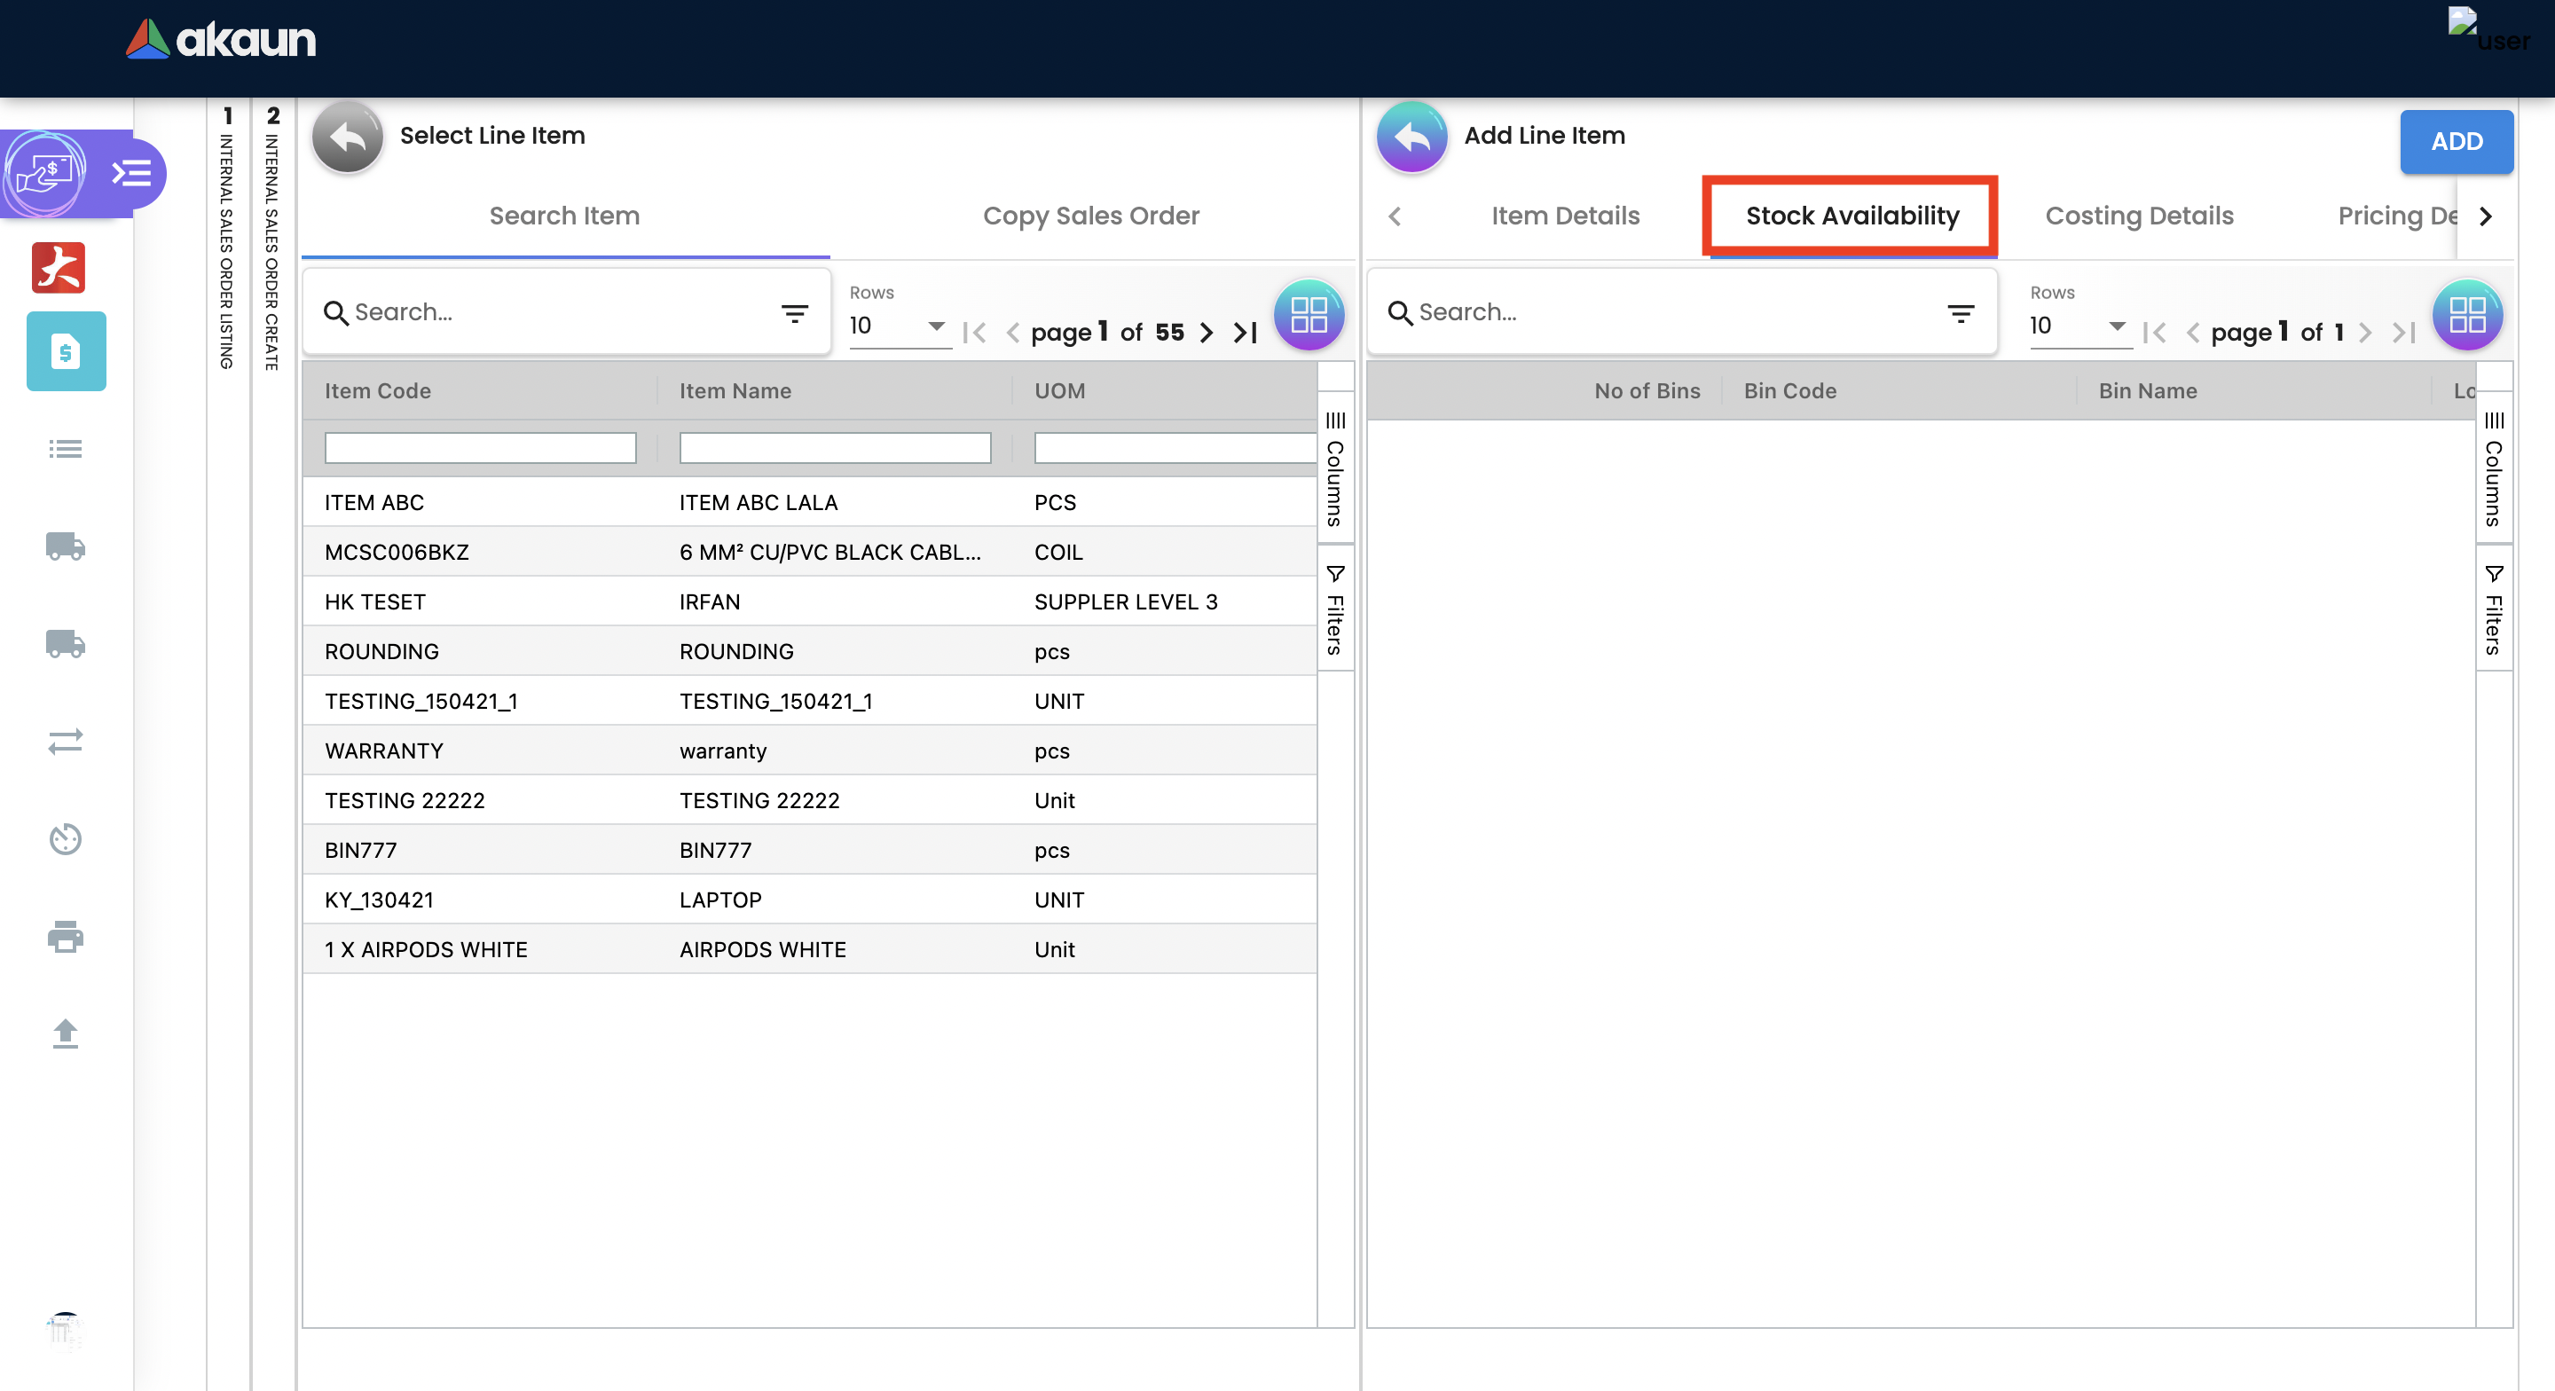
Task: Click the Item Code filter input field
Action: (480, 449)
